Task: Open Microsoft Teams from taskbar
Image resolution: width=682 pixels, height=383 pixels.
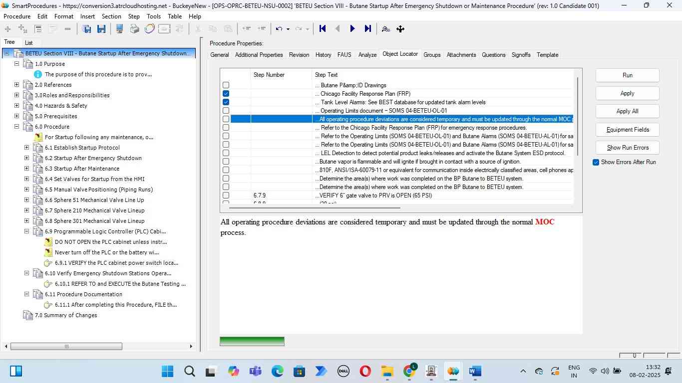Action: click(256, 371)
